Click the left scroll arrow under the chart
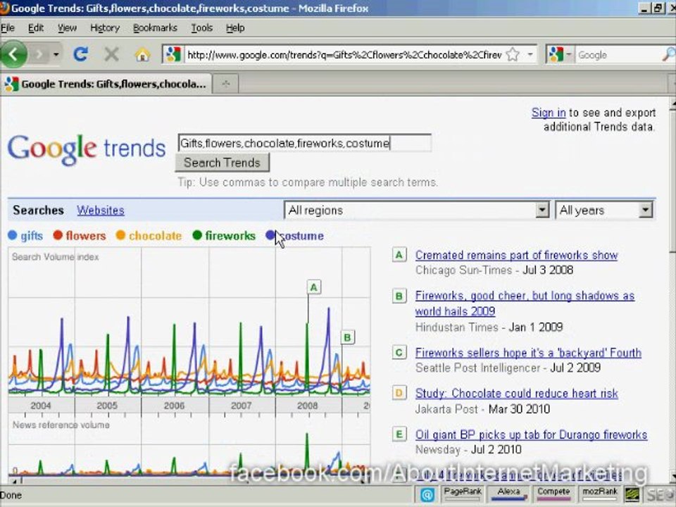This screenshot has width=676, height=507. click(14, 481)
